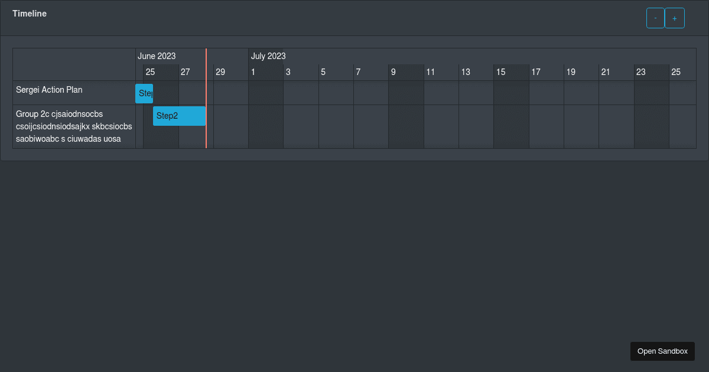Click the July 2023 month header
The image size is (709, 372).
268,56
